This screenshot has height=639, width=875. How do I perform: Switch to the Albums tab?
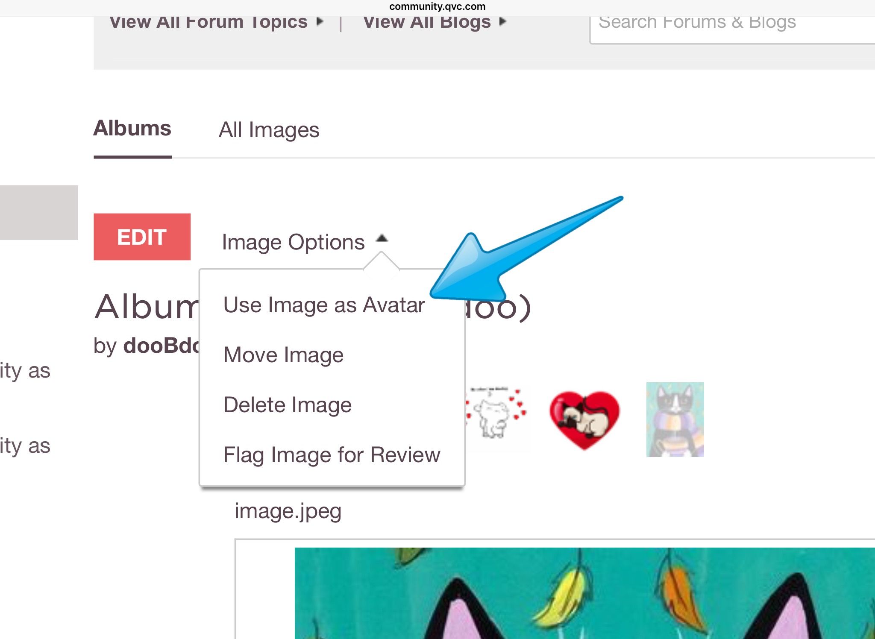click(x=132, y=129)
